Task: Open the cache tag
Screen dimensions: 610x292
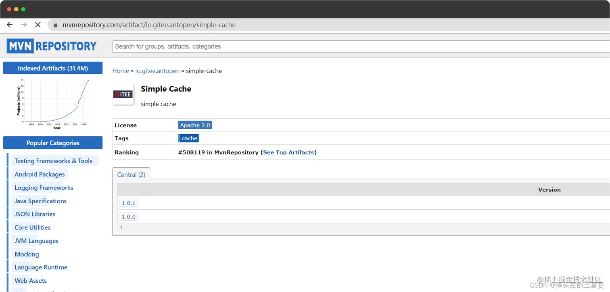Action: point(189,138)
